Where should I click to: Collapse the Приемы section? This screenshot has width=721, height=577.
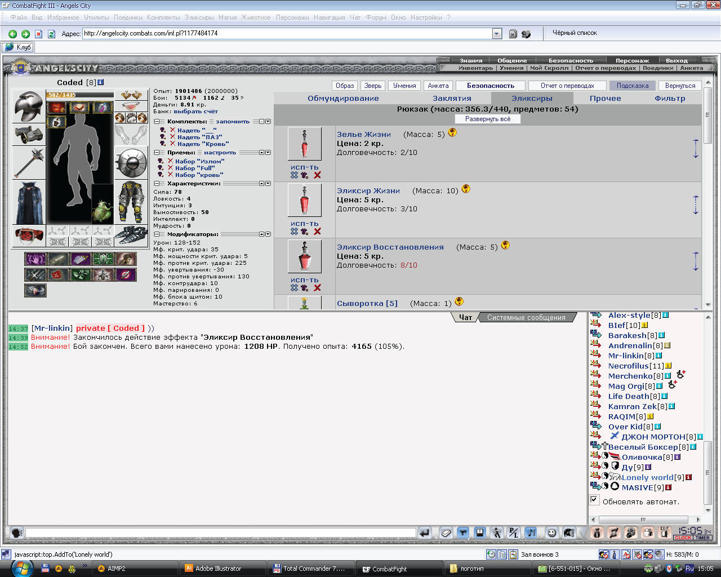click(x=156, y=153)
